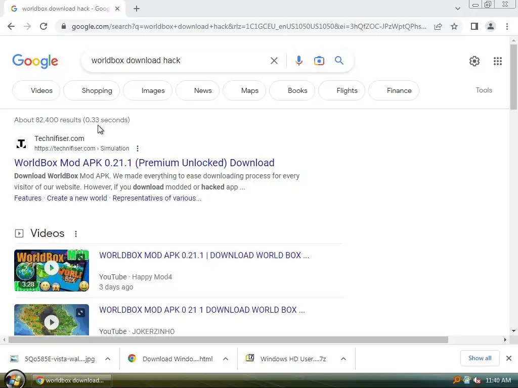Click the vertical scrollbar thumb
The width and height of the screenshot is (518, 388).
click(513, 77)
